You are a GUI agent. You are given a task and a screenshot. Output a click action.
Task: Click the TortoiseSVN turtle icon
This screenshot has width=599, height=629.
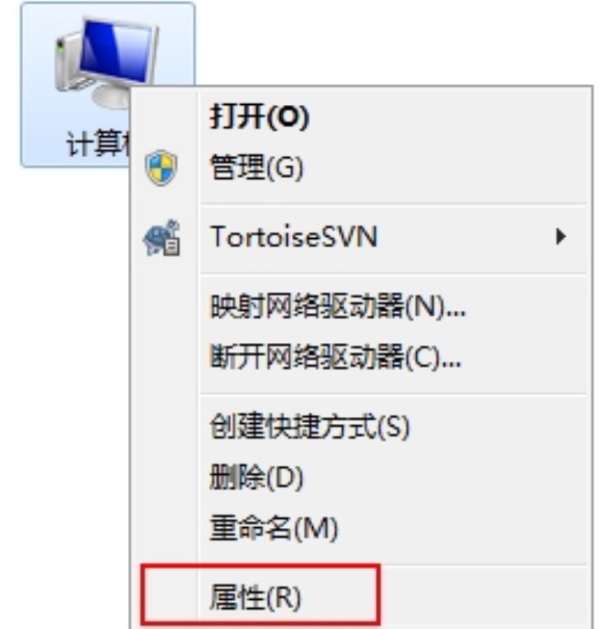pos(162,237)
